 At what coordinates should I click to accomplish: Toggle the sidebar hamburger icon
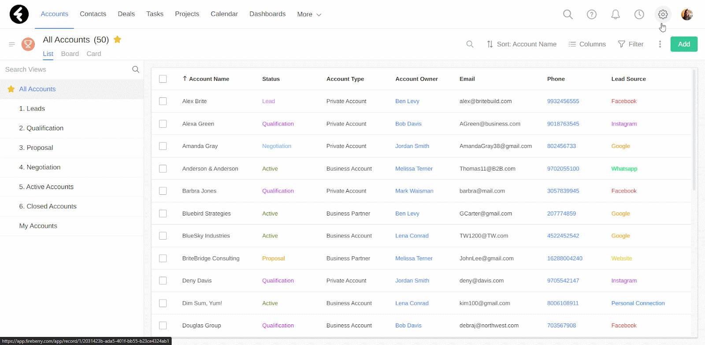12,44
